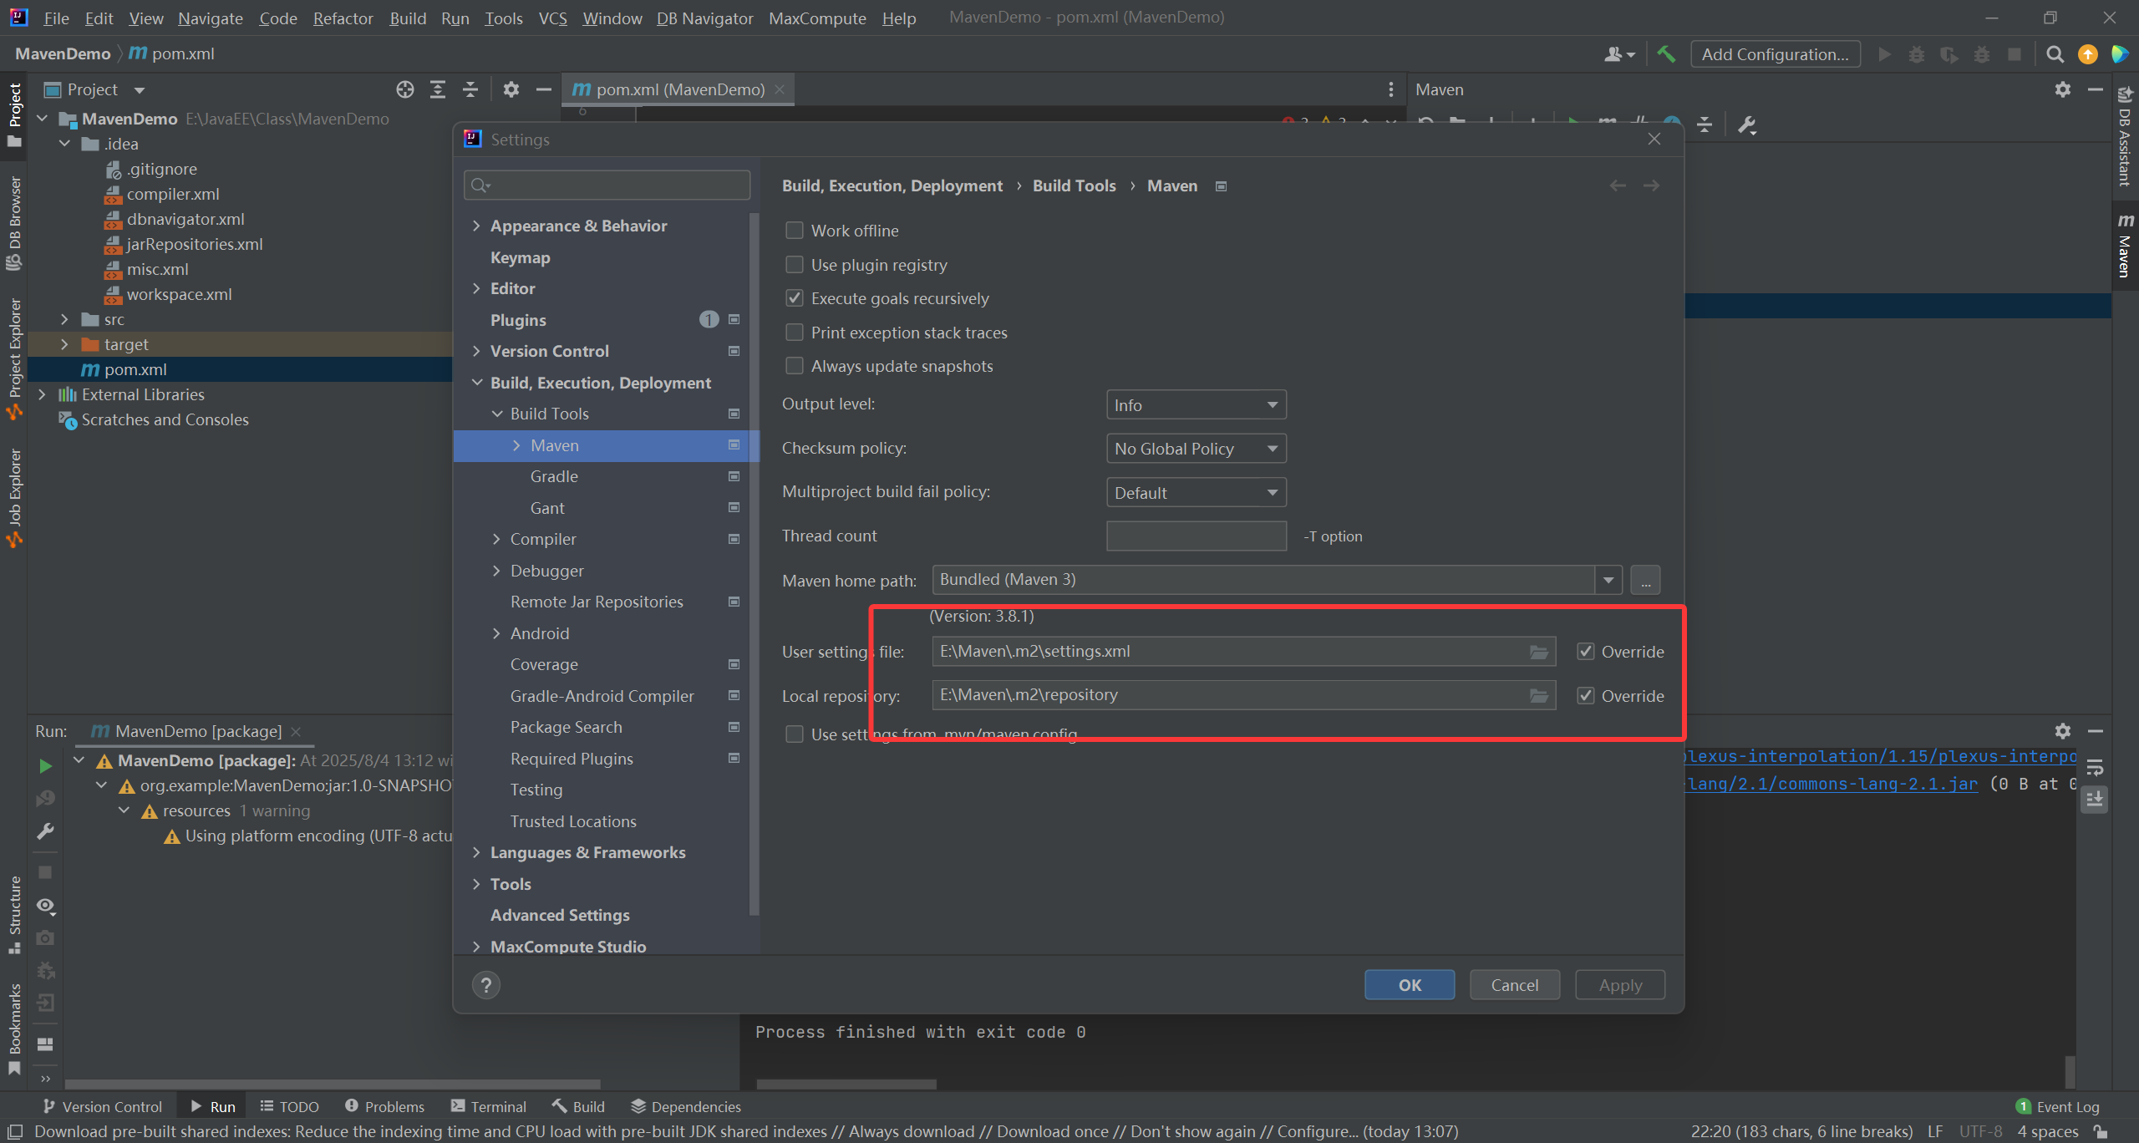2139x1143 pixels.
Task: Click Apply button in Settings
Action: coord(1620,985)
